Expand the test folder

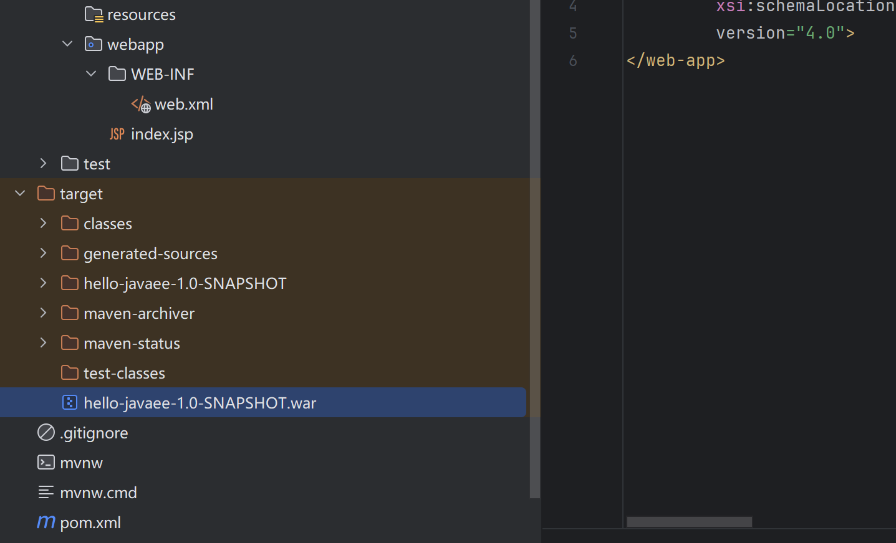[44, 164]
